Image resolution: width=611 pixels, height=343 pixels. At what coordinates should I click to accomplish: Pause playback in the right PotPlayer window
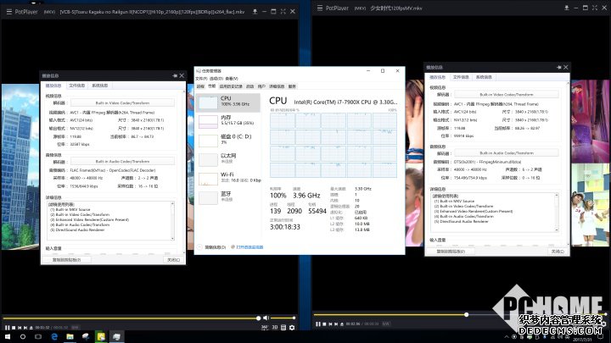point(318,324)
